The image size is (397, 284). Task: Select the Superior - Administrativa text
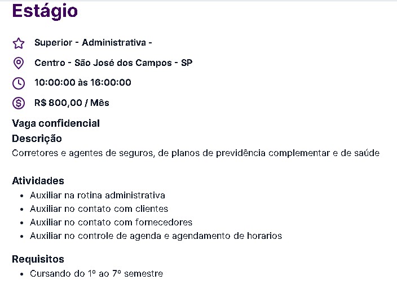[93, 43]
